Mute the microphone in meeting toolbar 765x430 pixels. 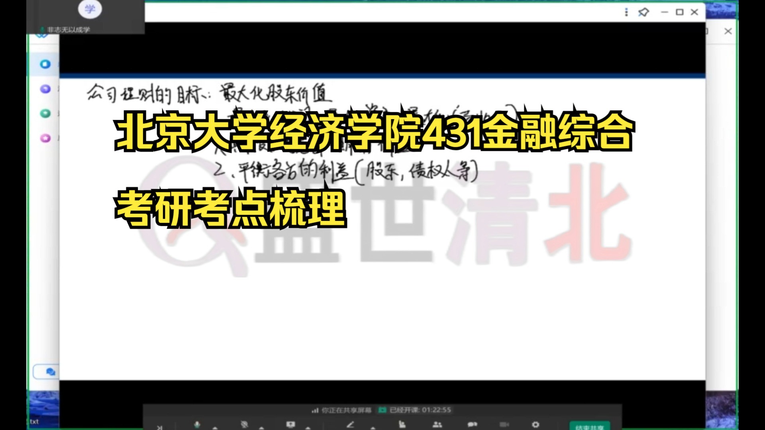click(197, 425)
